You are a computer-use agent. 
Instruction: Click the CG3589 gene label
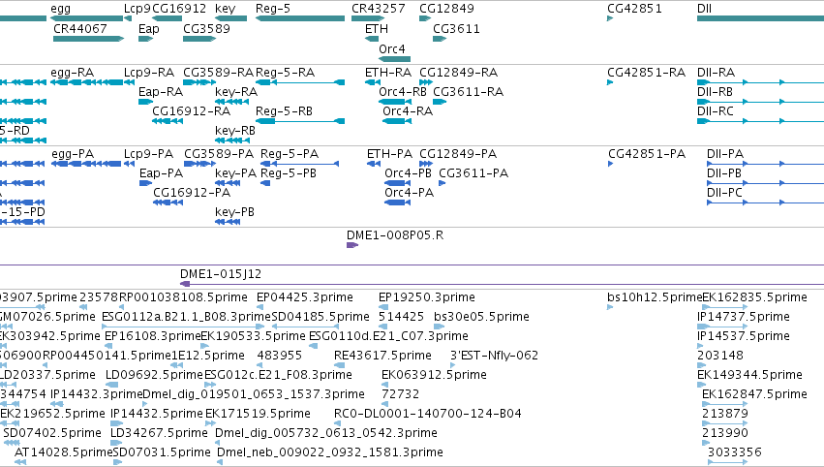coord(206,29)
